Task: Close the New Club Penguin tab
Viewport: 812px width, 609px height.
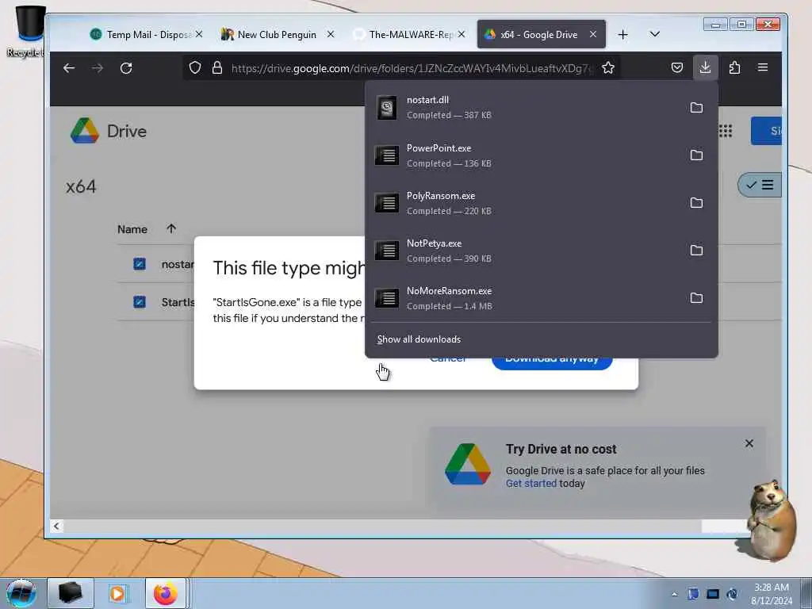Action: point(331,34)
